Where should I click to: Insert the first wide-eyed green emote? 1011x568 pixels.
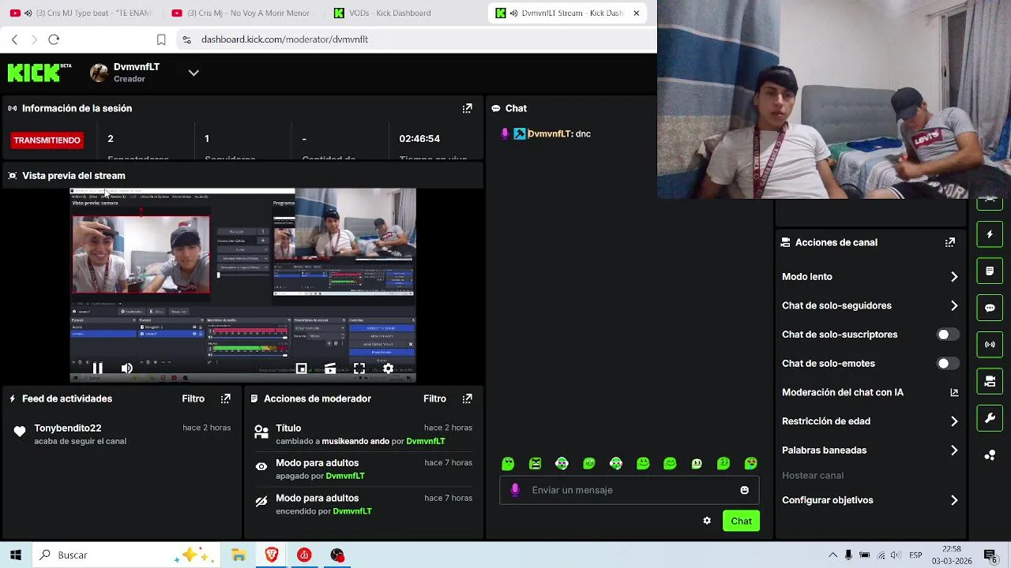[x=508, y=464]
